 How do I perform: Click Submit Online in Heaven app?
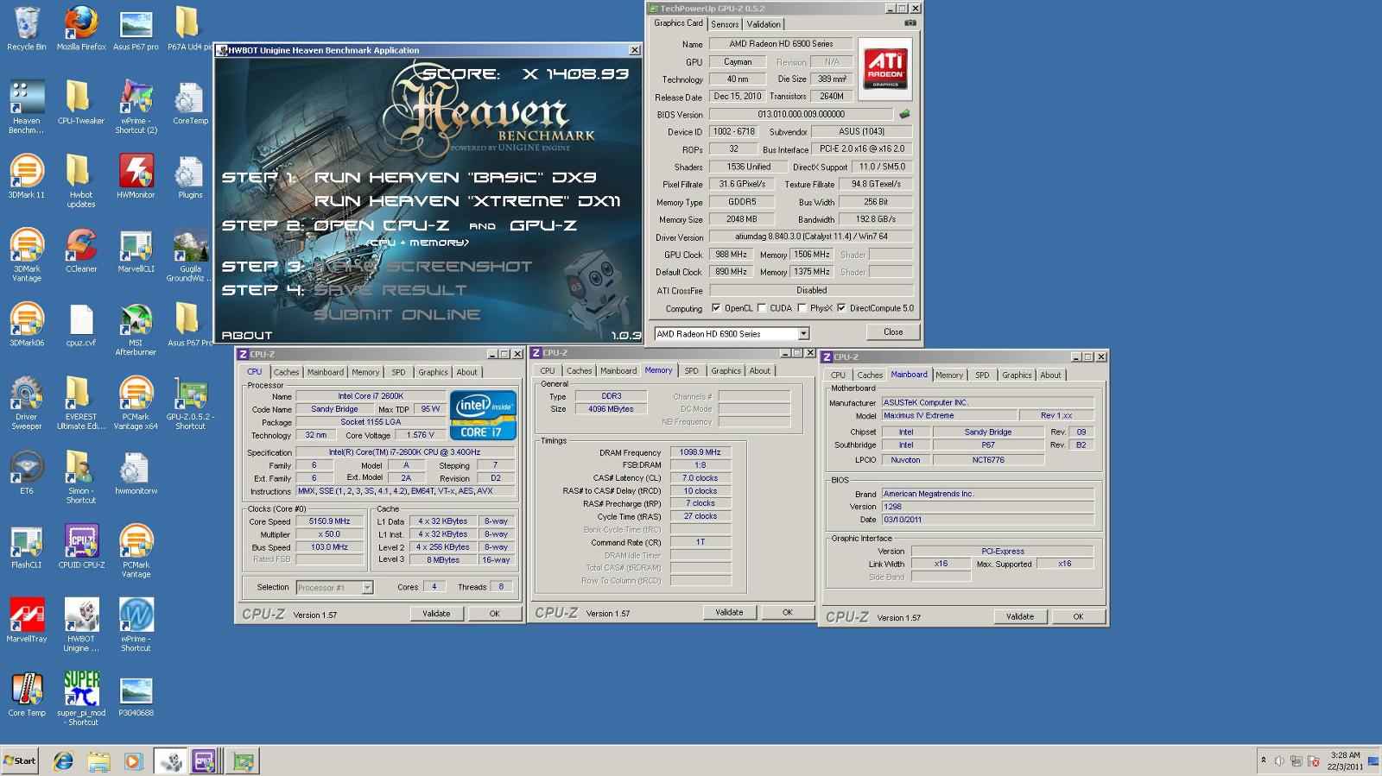pyautogui.click(x=396, y=314)
